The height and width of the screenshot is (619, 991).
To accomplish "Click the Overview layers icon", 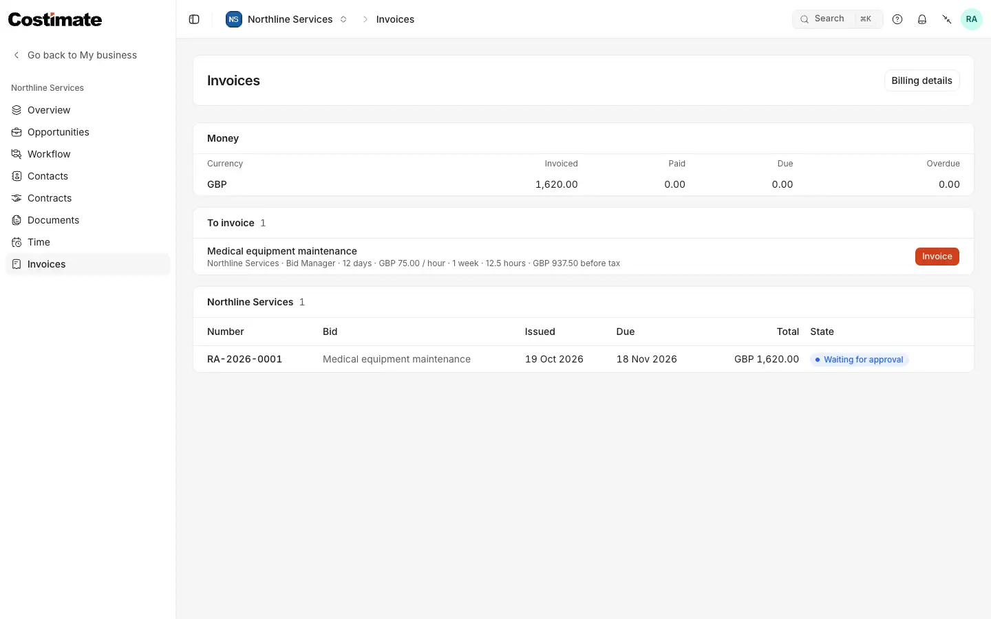I will pyautogui.click(x=17, y=110).
